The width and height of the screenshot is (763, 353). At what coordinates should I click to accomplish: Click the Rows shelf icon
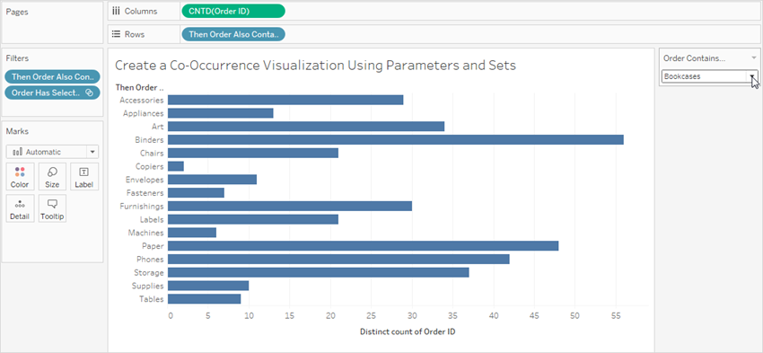(x=117, y=34)
